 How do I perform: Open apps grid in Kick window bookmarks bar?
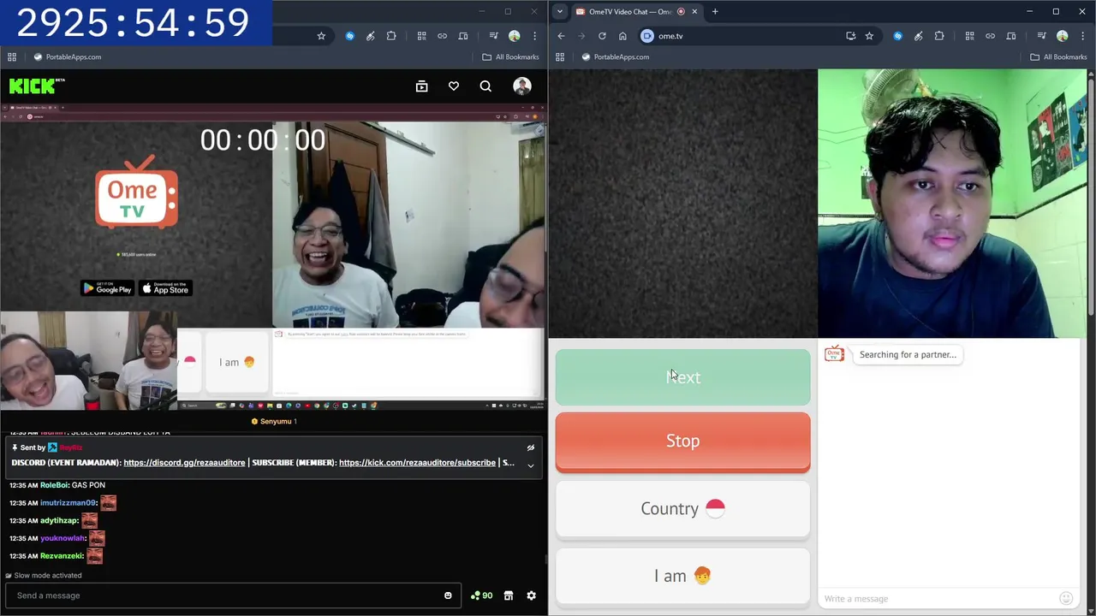pyautogui.click(x=12, y=56)
